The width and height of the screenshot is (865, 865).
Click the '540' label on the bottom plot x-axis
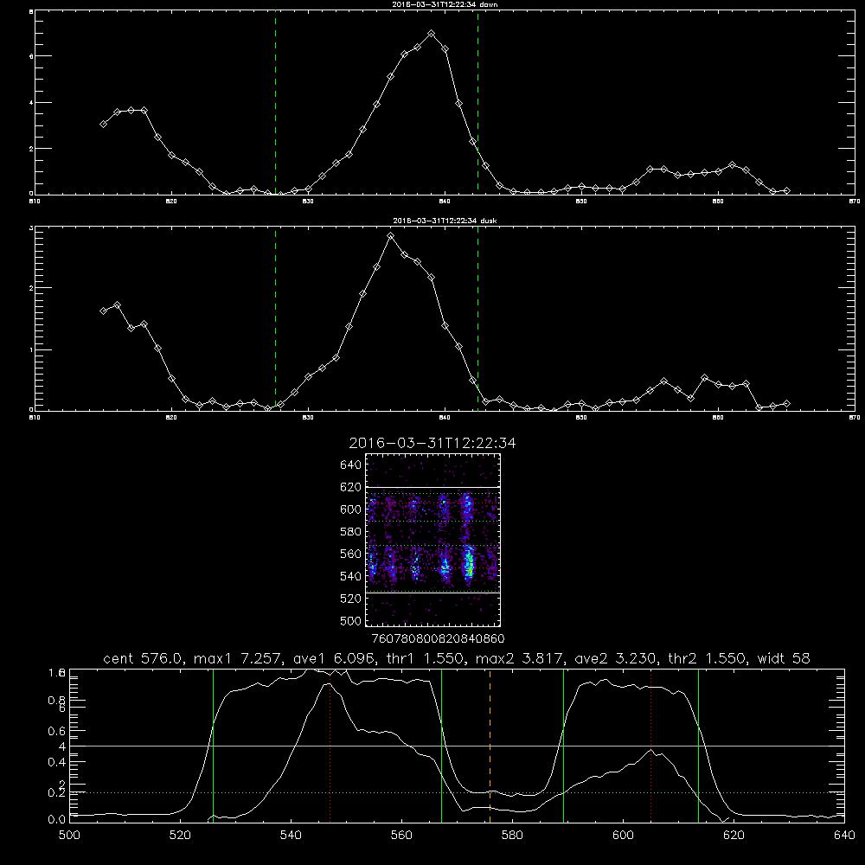(x=291, y=836)
